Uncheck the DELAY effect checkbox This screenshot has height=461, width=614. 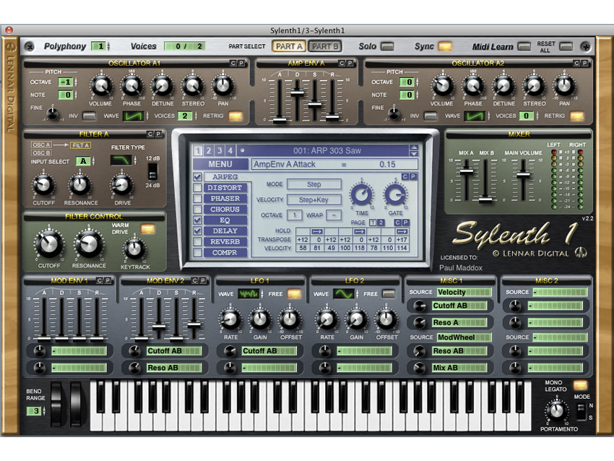tap(197, 231)
